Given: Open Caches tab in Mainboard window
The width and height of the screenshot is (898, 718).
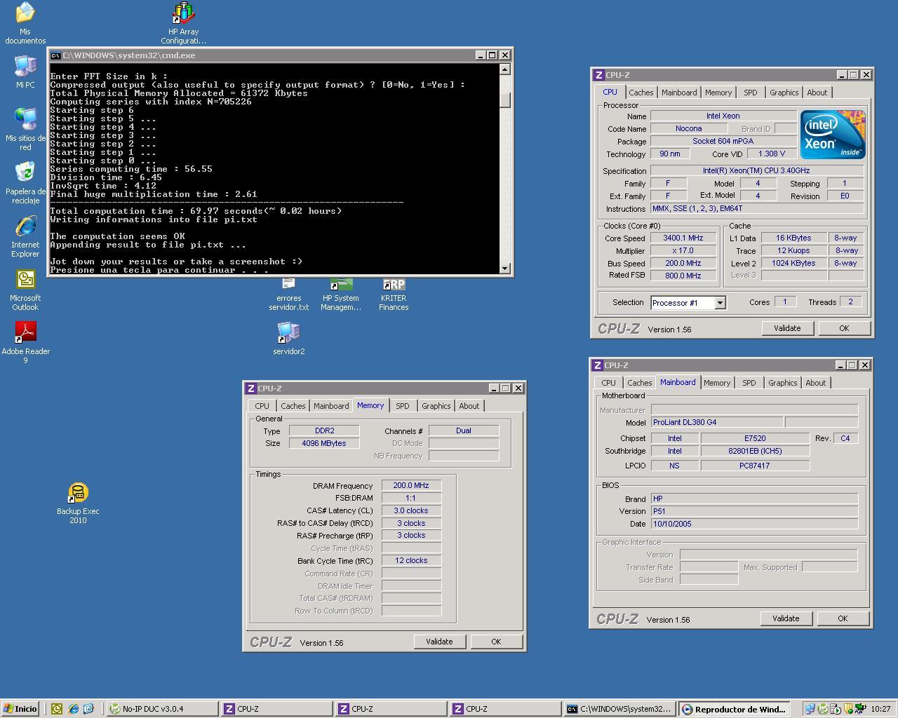Looking at the screenshot, I should 639,383.
